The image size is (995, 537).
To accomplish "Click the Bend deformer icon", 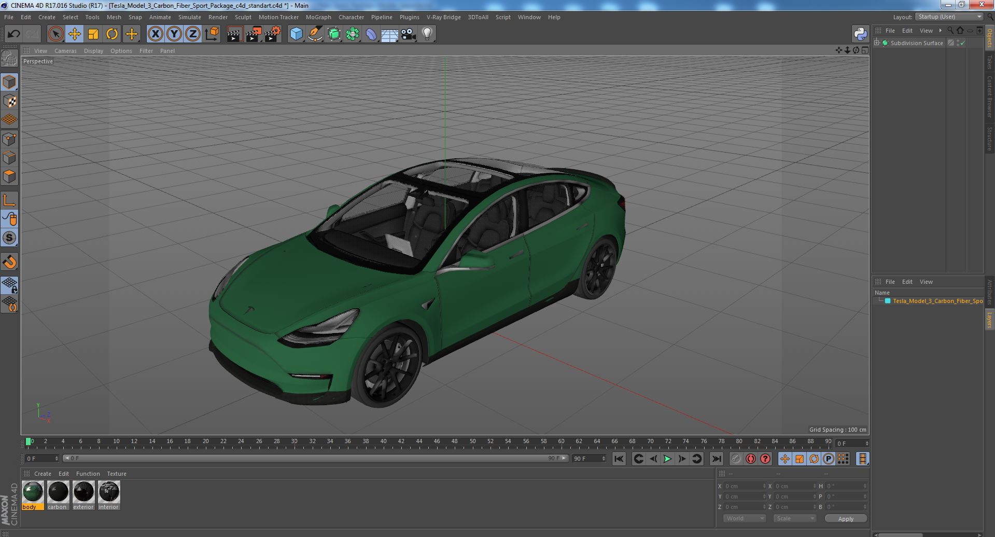I will click(x=371, y=34).
